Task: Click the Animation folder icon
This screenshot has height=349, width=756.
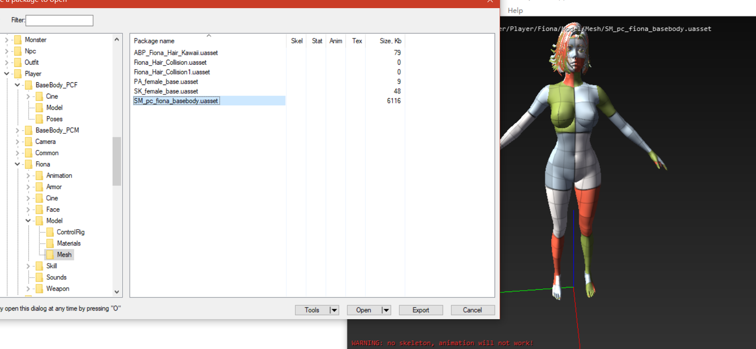Action: [40, 175]
